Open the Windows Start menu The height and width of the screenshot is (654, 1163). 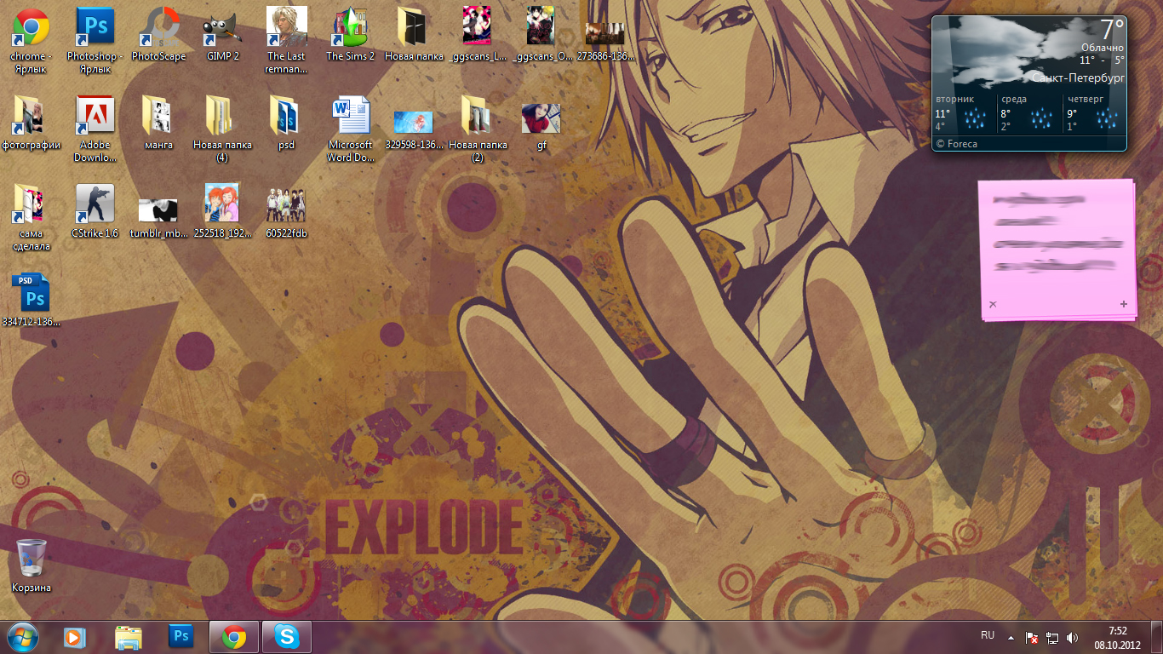(23, 637)
